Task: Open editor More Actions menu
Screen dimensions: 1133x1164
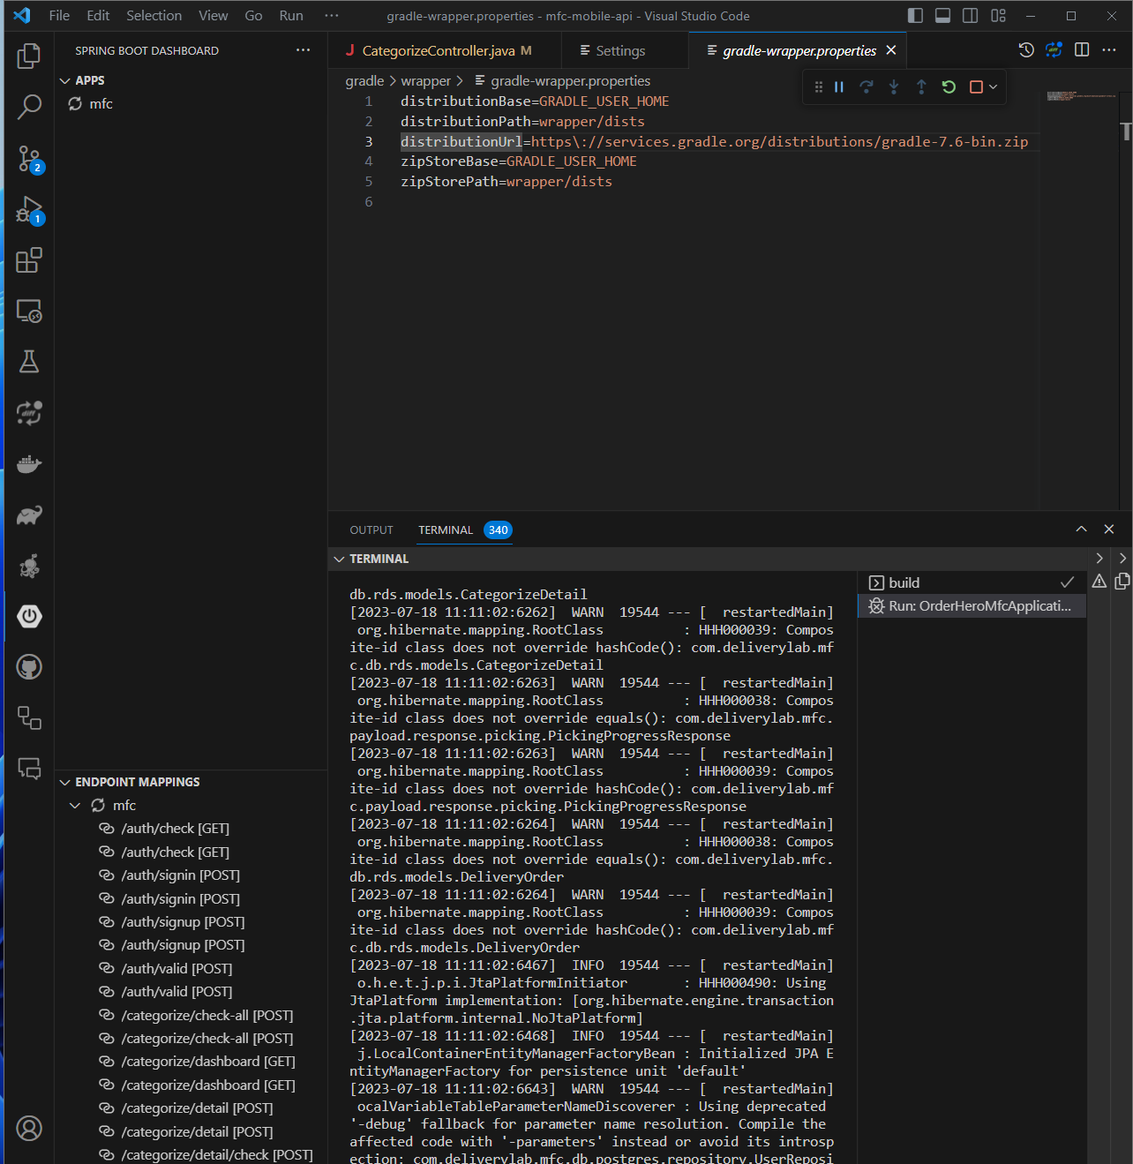Action: point(1109,50)
